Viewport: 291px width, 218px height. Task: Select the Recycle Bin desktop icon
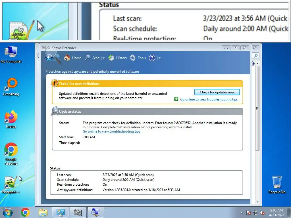click(x=277, y=185)
